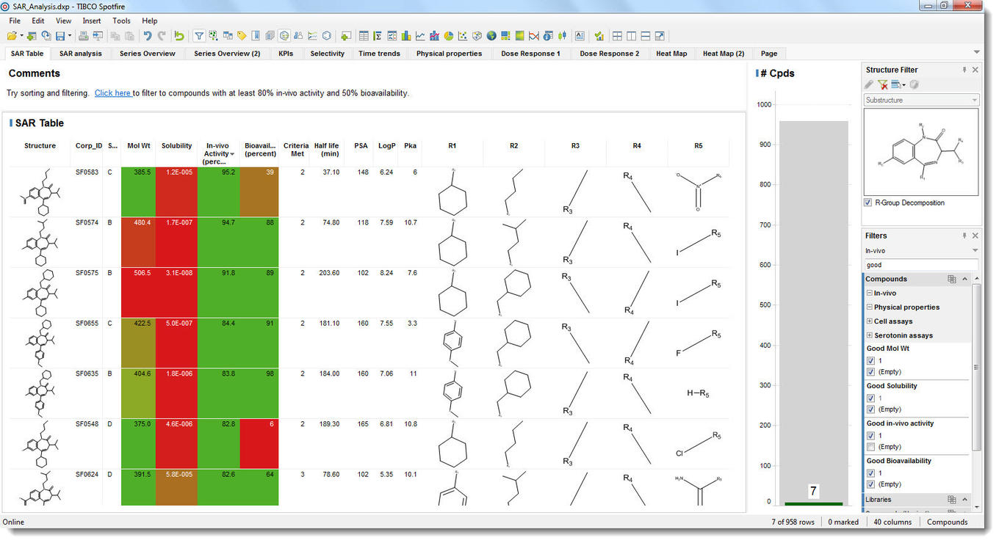This screenshot has width=999, height=543.
Task: Collapse the Physical properties filter group
Action: pyautogui.click(x=870, y=307)
